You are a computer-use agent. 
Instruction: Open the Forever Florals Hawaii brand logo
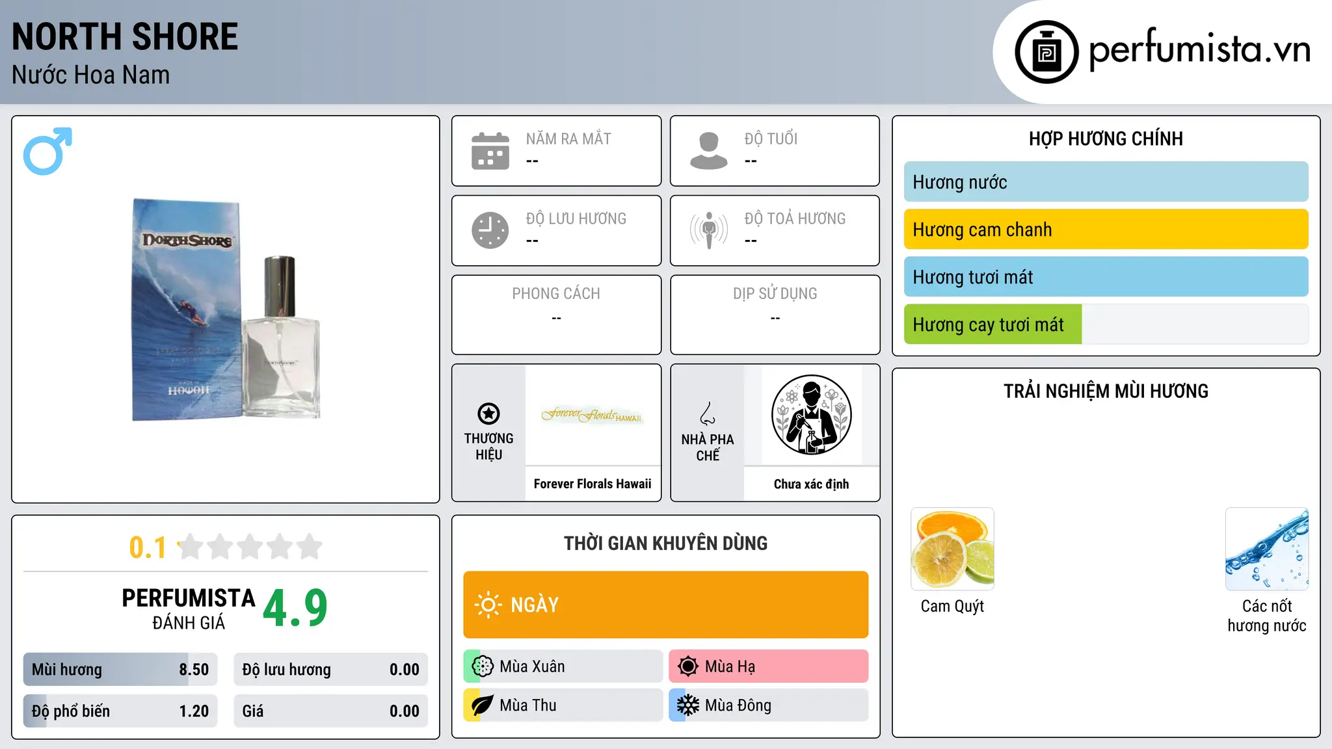pos(593,415)
